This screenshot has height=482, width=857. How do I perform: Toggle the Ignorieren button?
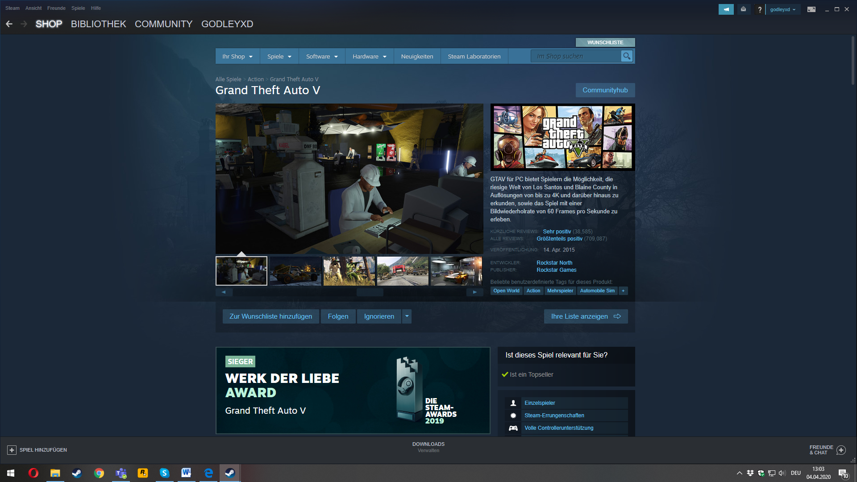click(379, 316)
